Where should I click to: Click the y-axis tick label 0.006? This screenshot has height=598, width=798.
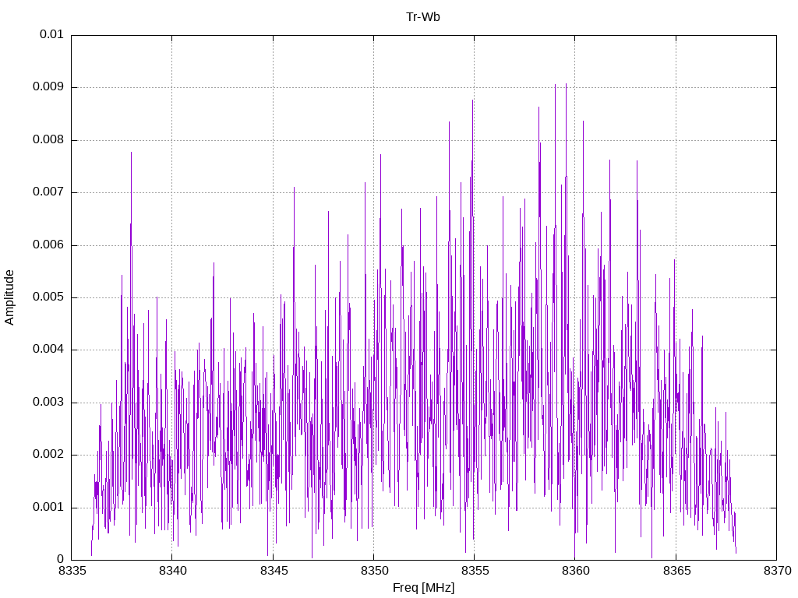tap(48, 244)
